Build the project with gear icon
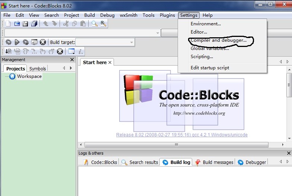The width and height of the screenshot is (292, 196). click(8, 42)
